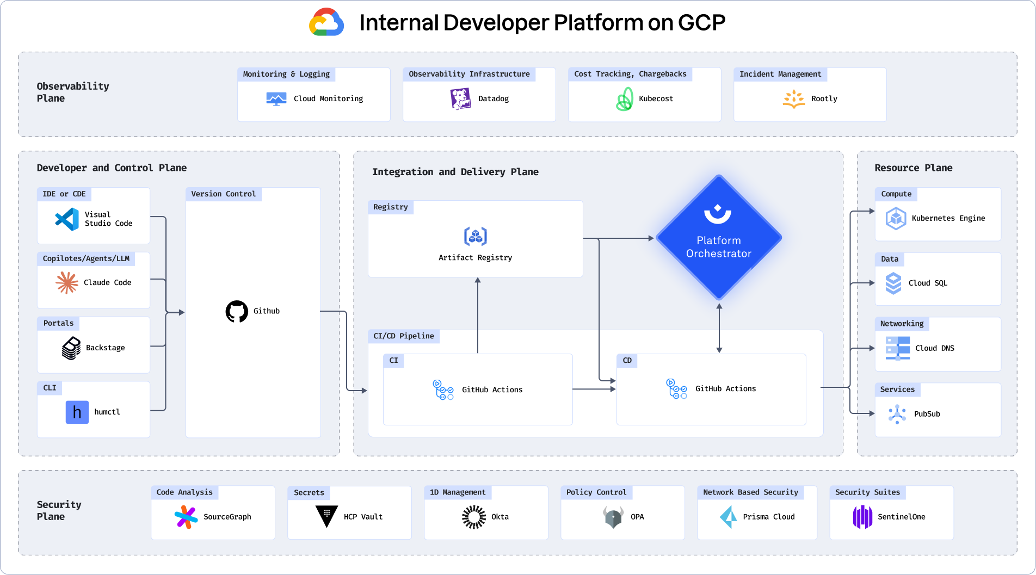Click the Google Cloud logo in the title
The height and width of the screenshot is (575, 1036).
[326, 22]
